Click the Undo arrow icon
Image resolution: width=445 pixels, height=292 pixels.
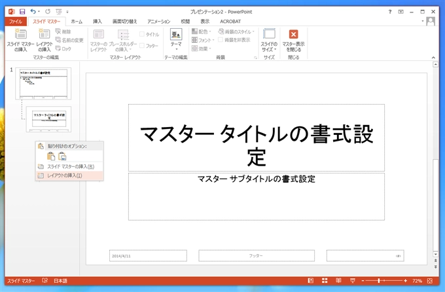click(33, 11)
